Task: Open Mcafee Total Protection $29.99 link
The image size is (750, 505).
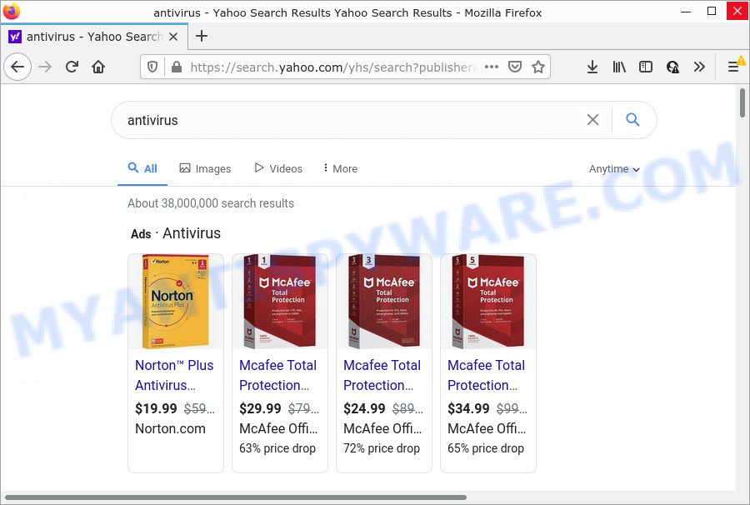Action: pos(277,375)
